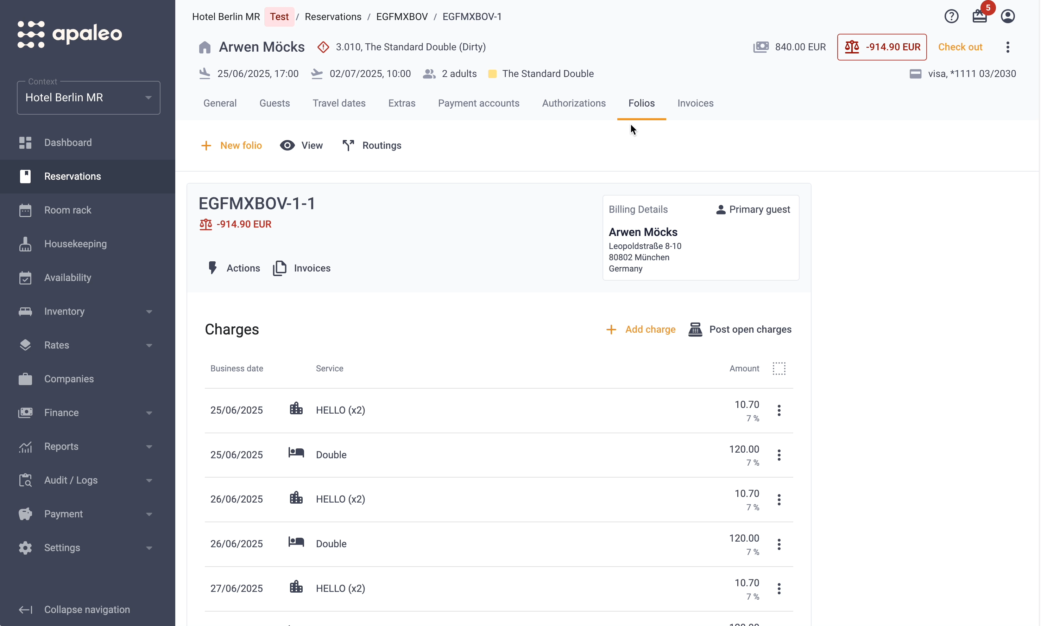This screenshot has height=626, width=1041.
Task: Switch to the Travel dates tab
Action: [x=339, y=103]
